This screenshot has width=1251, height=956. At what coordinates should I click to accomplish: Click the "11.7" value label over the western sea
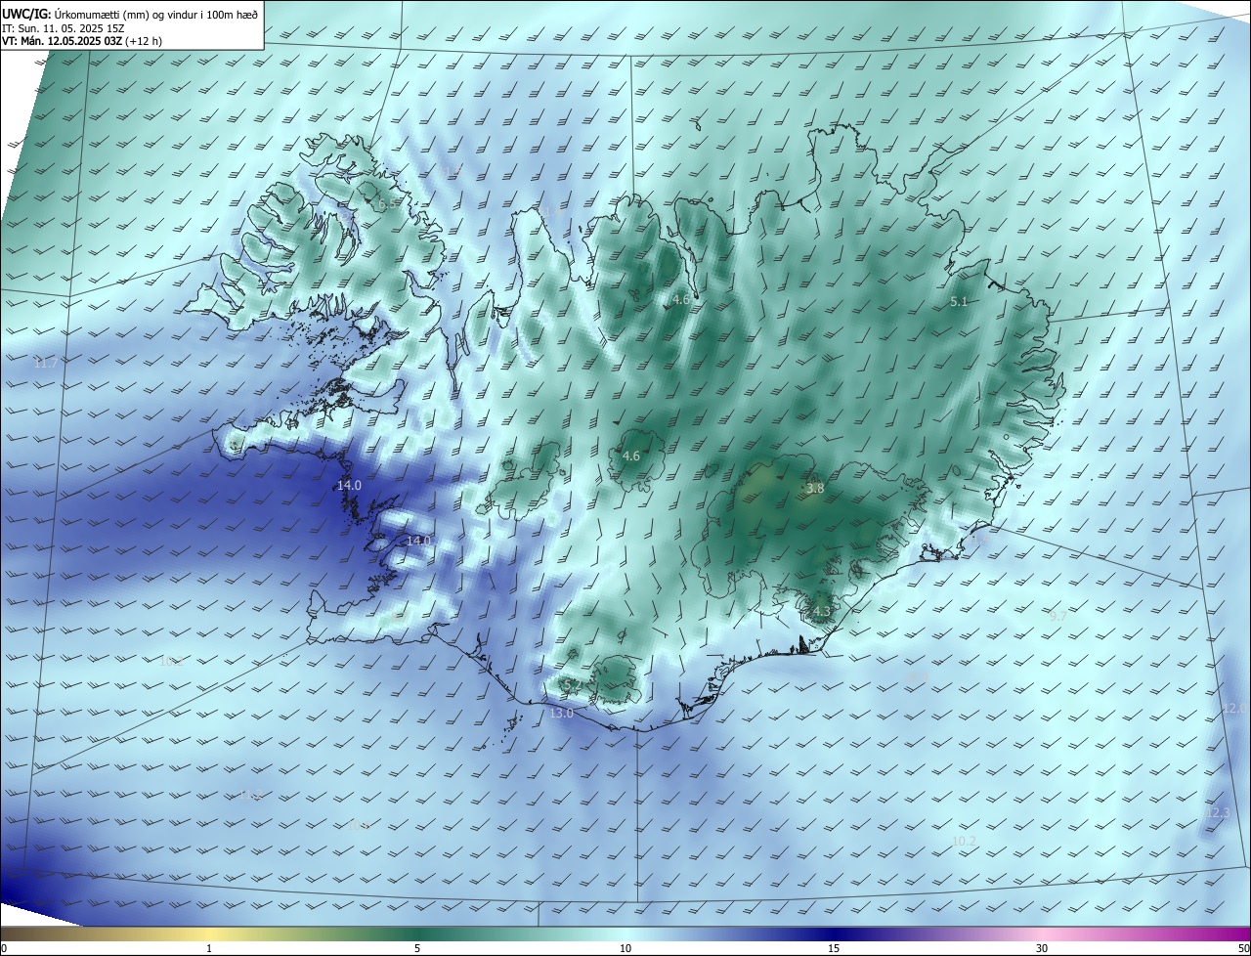46,363
